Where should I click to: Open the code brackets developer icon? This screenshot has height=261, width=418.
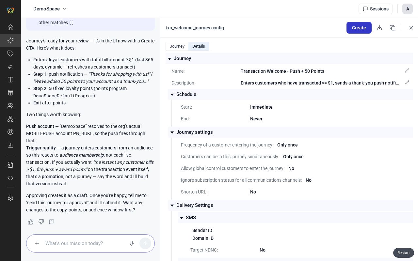pyautogui.click(x=10, y=178)
